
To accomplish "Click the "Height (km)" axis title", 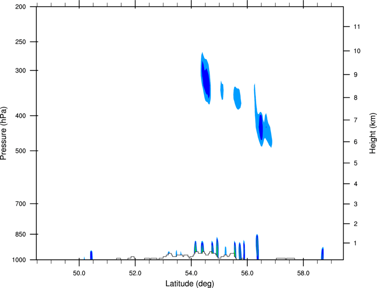I will click(373, 133).
